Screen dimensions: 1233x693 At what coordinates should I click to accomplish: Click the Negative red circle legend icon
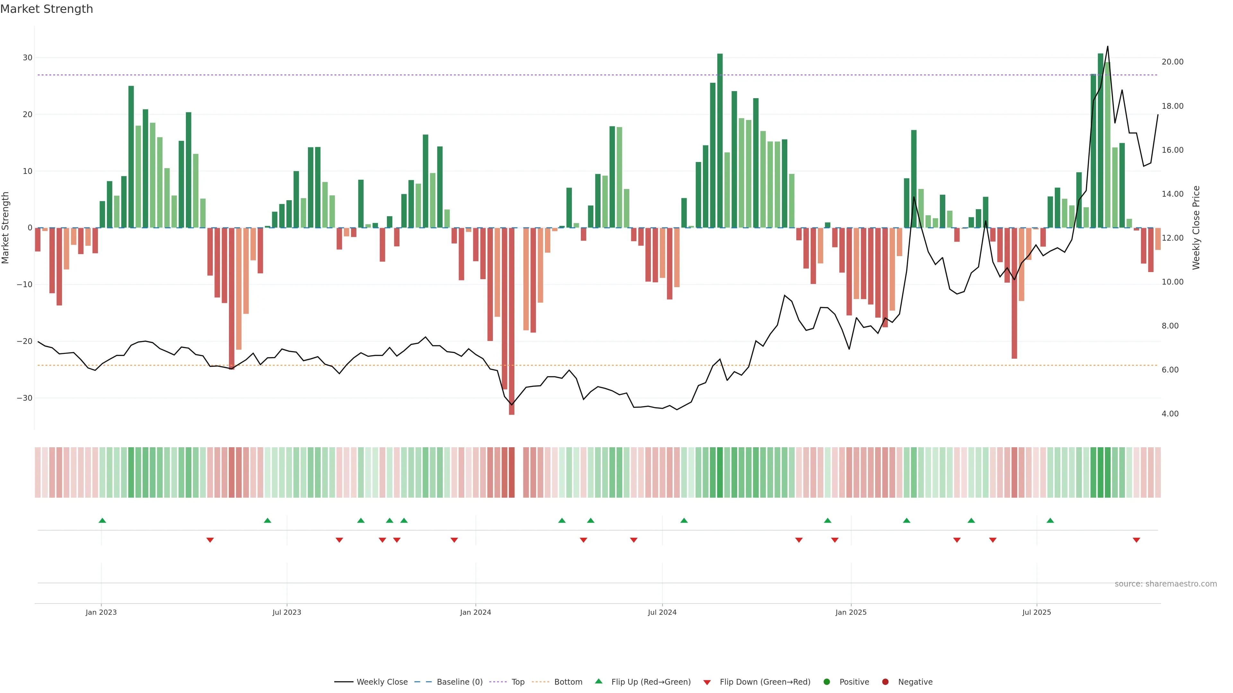[x=885, y=681]
